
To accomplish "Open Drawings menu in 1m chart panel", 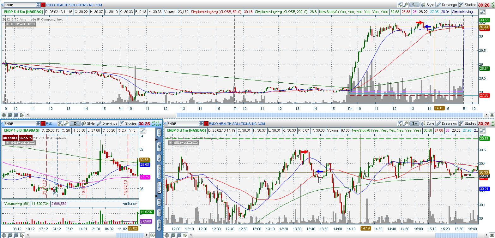I will tap(447, 123).
